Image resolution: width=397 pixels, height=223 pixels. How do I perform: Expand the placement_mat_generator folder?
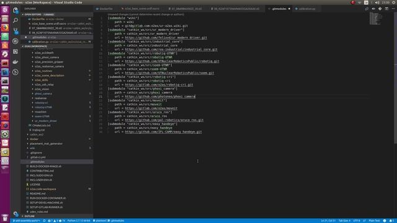46,144
